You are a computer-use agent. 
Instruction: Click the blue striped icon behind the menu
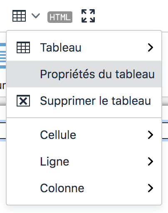3,56
